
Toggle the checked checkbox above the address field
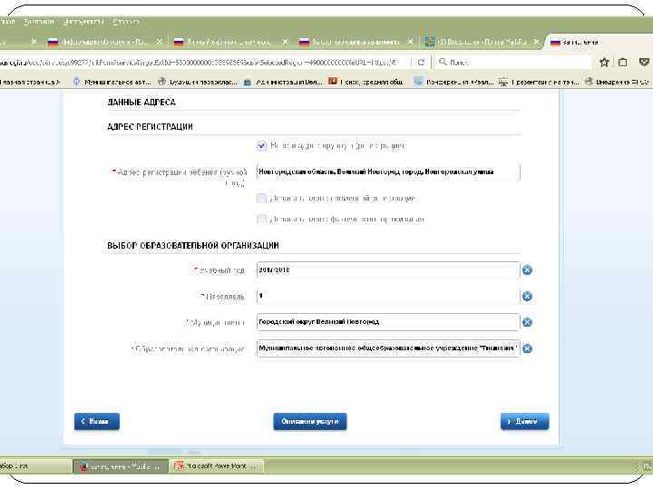point(261,146)
